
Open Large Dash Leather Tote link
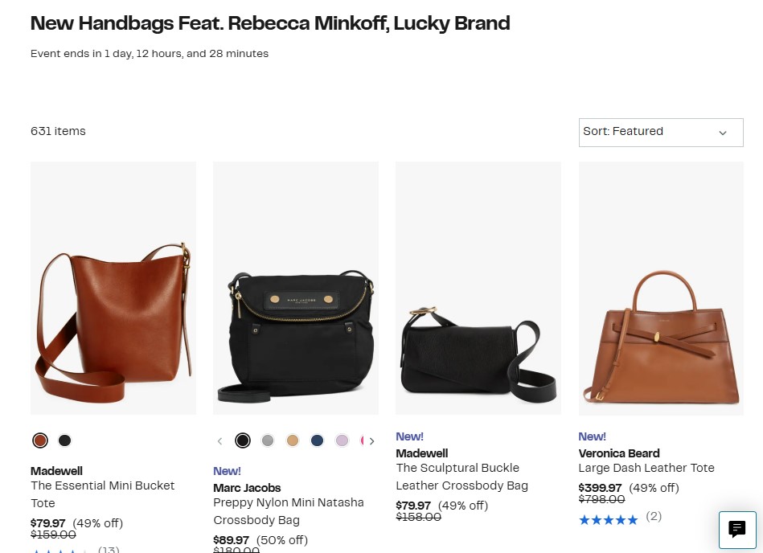pyautogui.click(x=646, y=468)
